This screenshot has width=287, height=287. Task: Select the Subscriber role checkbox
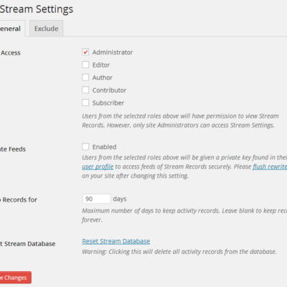click(x=85, y=103)
